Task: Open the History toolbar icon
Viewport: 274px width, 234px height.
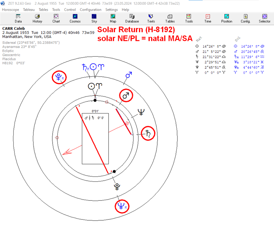Action: pos(37,18)
